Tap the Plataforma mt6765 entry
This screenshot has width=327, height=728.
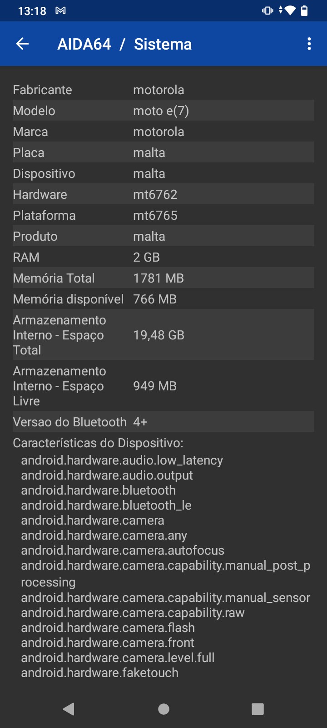point(163,215)
